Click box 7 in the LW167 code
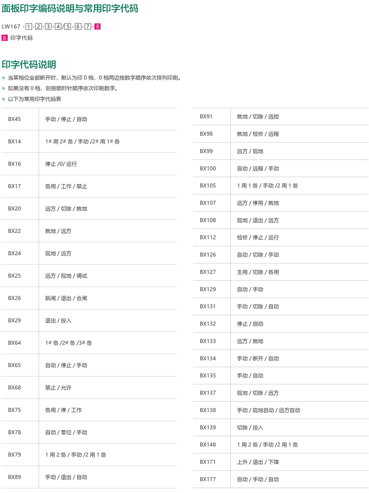 (88, 27)
